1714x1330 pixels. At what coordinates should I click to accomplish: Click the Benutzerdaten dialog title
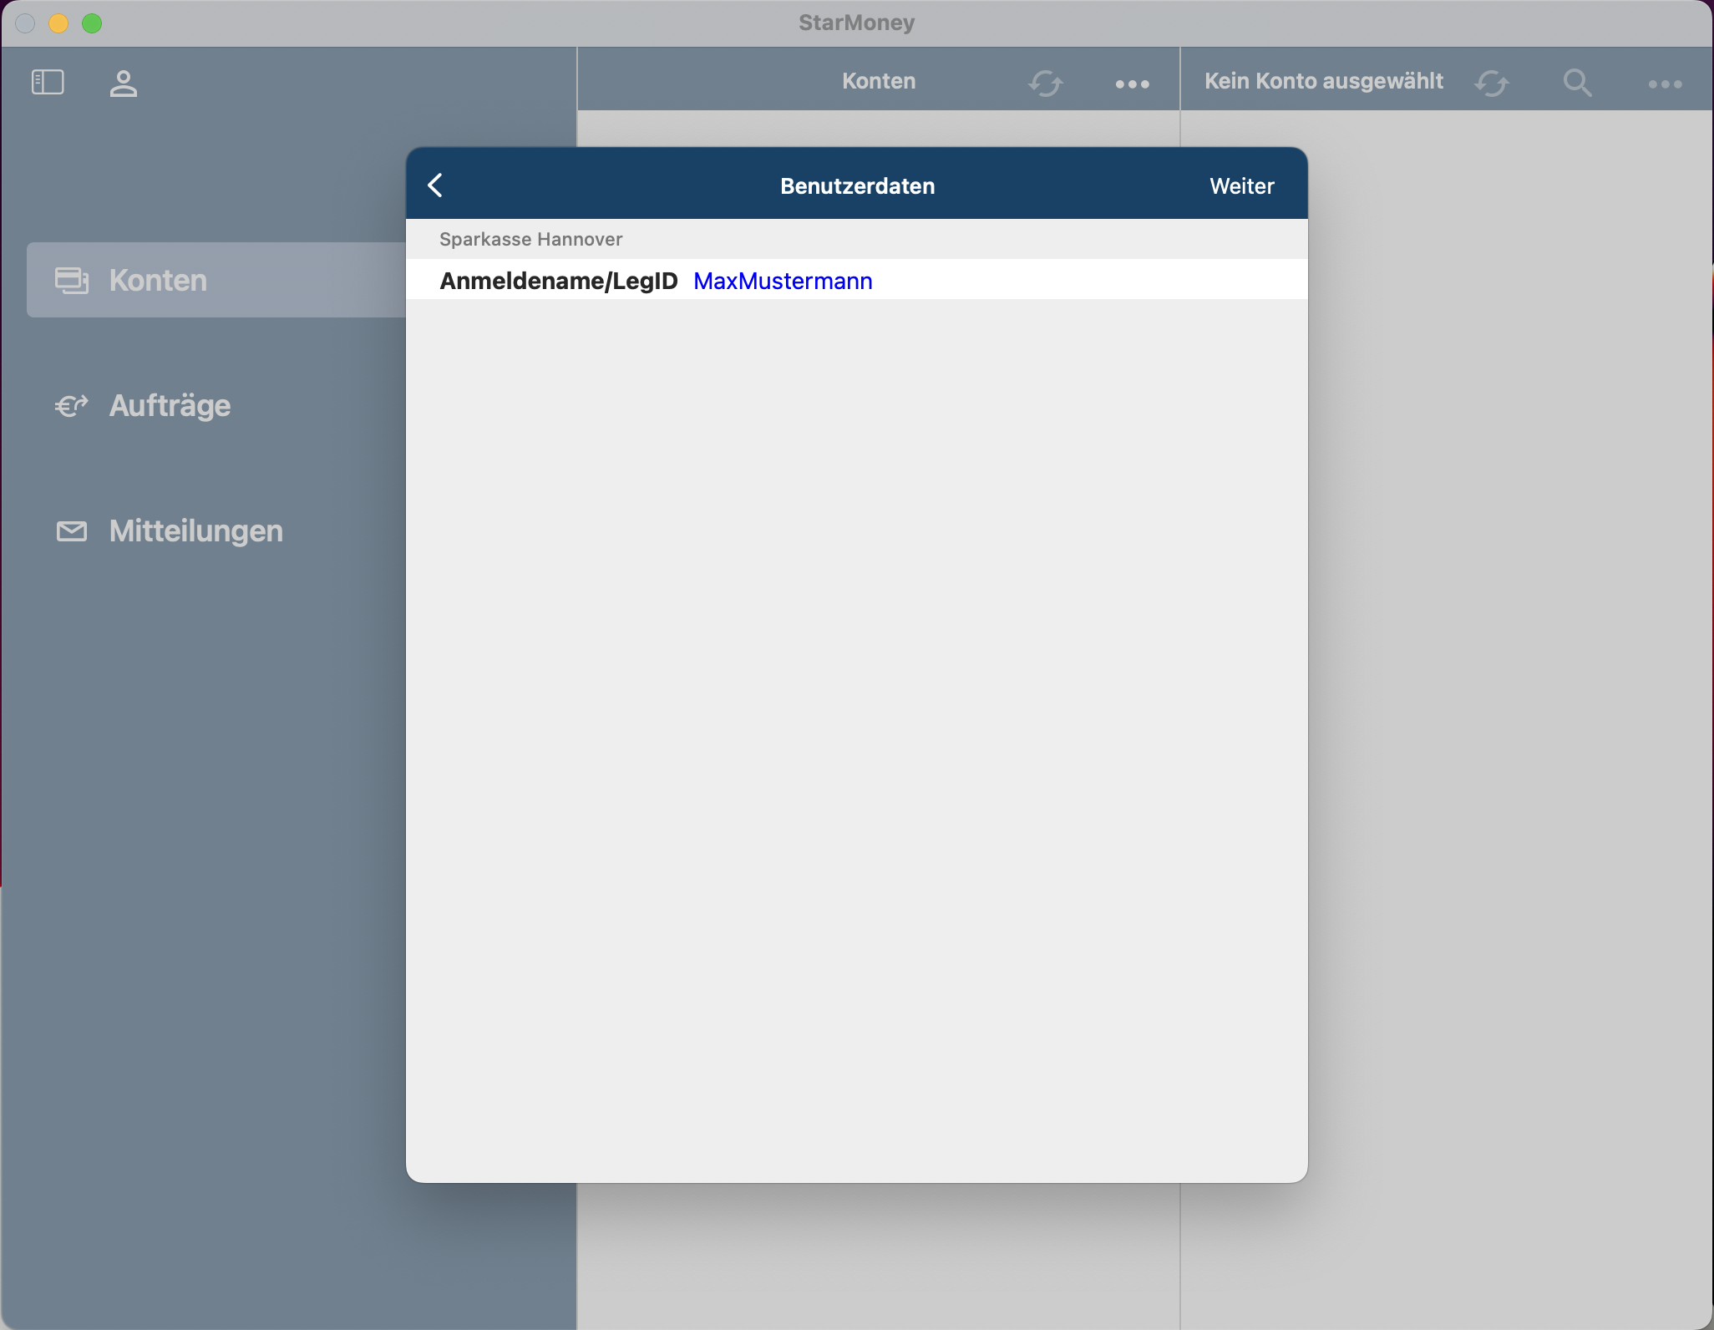(857, 185)
